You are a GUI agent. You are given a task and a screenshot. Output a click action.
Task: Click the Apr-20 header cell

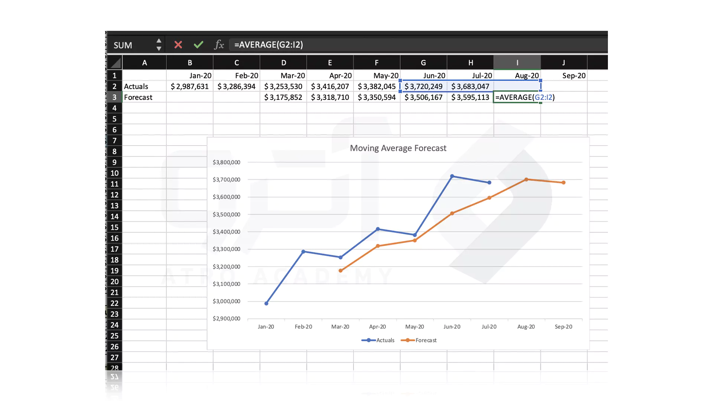(x=330, y=76)
